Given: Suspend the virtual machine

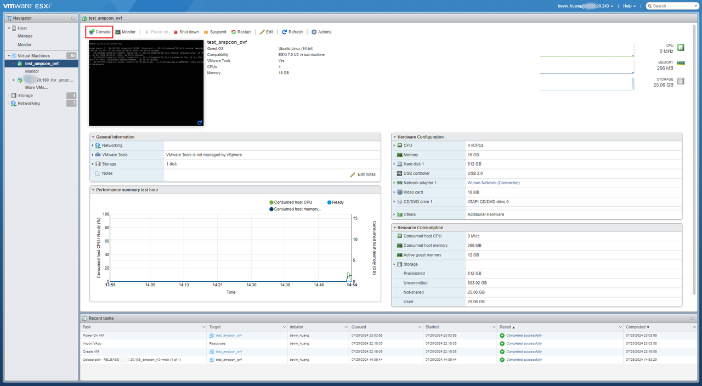Looking at the screenshot, I should (x=215, y=32).
